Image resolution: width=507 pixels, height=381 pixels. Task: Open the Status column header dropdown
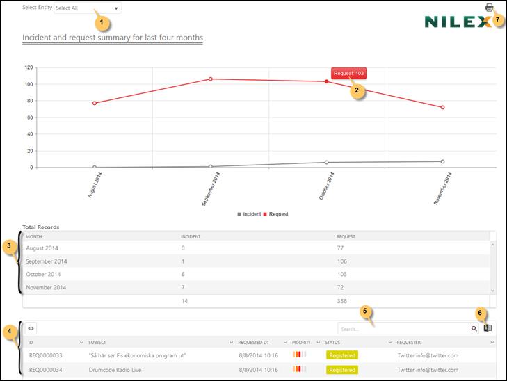(389, 343)
